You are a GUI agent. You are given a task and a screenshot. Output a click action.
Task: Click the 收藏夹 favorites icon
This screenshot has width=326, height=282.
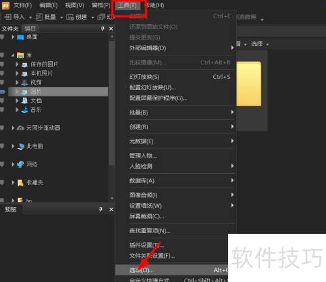(20, 183)
